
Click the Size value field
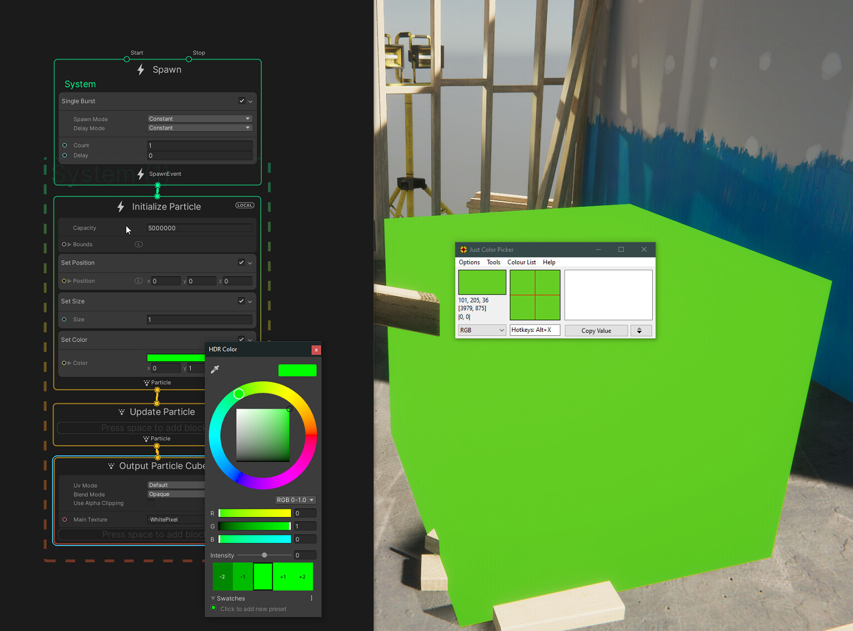[200, 320]
